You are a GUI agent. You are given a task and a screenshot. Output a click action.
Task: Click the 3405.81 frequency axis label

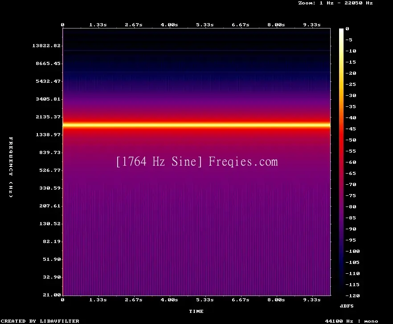click(48, 99)
